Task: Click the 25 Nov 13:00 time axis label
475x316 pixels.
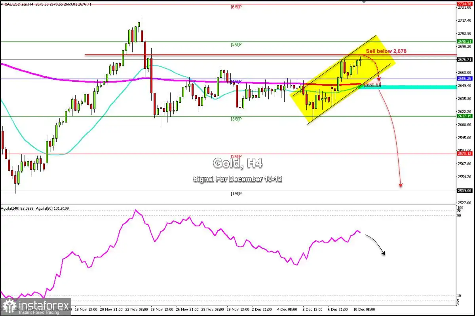Action: (163, 309)
